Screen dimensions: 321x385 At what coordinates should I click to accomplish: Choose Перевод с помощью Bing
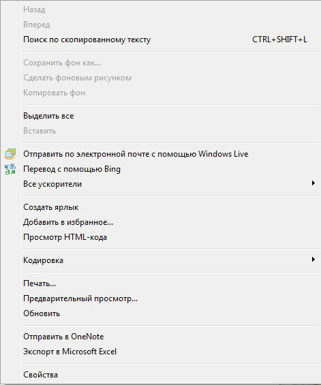click(x=170, y=169)
